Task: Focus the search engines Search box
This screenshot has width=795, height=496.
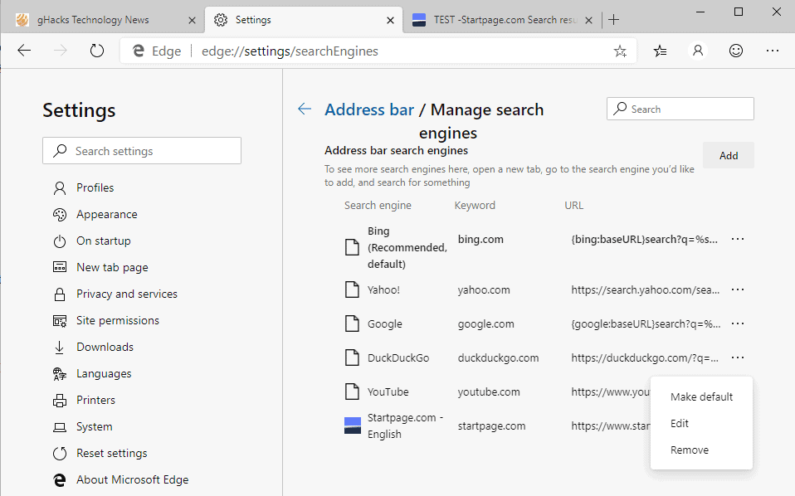Action: click(680, 109)
